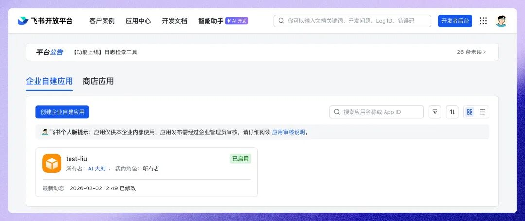The width and height of the screenshot is (525, 221).
Task: Open the apps grid launcher icon
Action: tap(483, 21)
